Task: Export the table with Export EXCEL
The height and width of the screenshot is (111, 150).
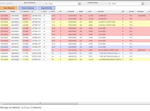Action: pyautogui.click(x=46, y=8)
